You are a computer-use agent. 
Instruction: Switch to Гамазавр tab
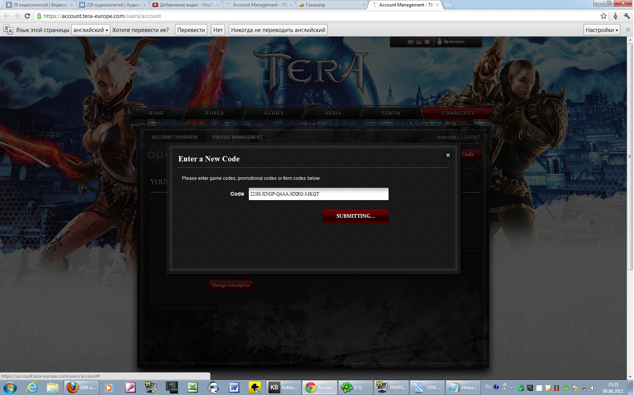(332, 5)
